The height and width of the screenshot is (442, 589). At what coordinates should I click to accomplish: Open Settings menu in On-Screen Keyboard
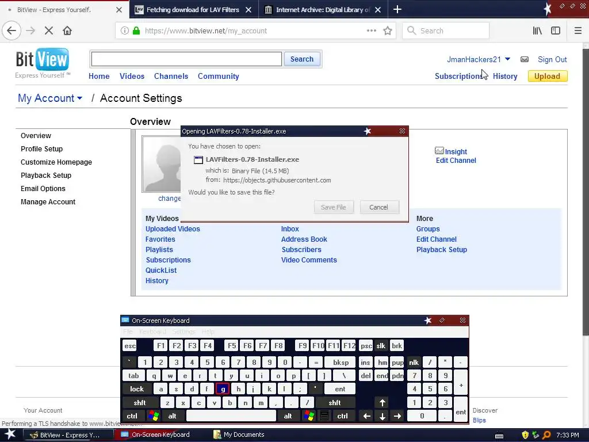(183, 331)
